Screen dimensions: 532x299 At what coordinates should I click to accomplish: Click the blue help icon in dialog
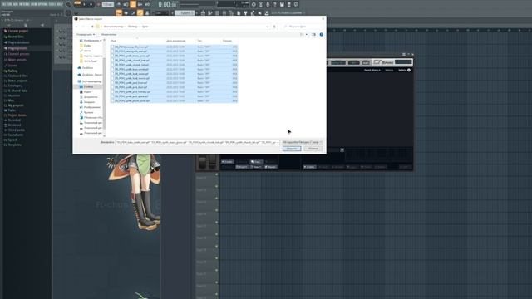pyautogui.click(x=322, y=35)
